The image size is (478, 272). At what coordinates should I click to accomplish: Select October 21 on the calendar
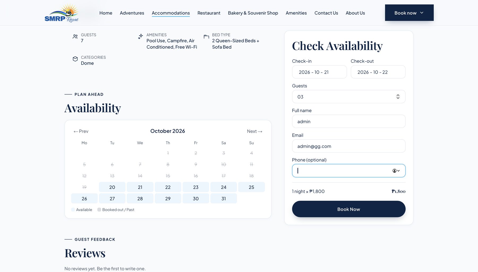140,187
